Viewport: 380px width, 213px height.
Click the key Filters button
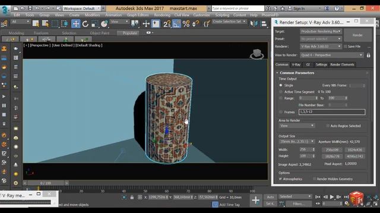click(298, 204)
